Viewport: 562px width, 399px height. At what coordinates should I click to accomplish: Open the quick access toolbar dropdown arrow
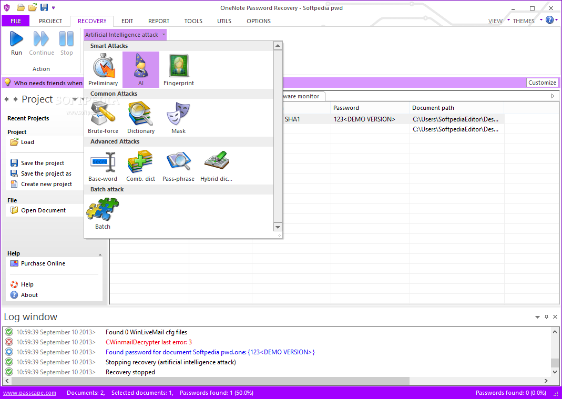coord(54,7)
